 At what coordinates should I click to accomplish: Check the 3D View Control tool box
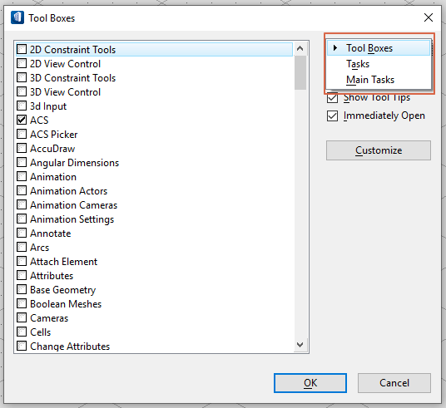coord(22,91)
